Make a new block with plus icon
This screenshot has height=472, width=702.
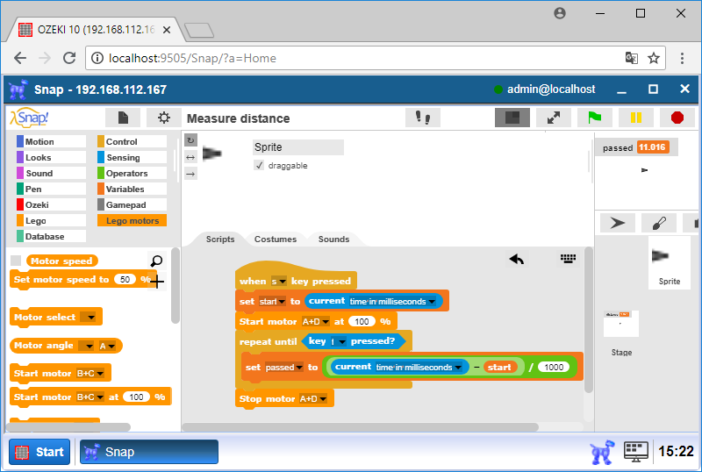[x=157, y=282]
